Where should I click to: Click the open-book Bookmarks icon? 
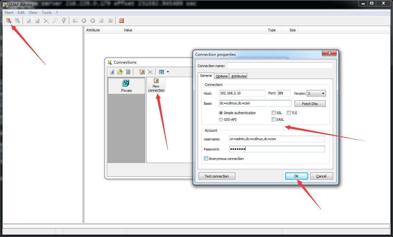pyautogui.click(x=75, y=21)
